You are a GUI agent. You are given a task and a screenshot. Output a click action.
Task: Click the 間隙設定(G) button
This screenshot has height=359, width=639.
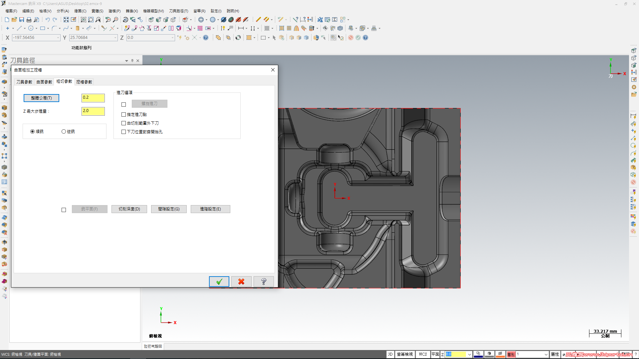pos(169,209)
